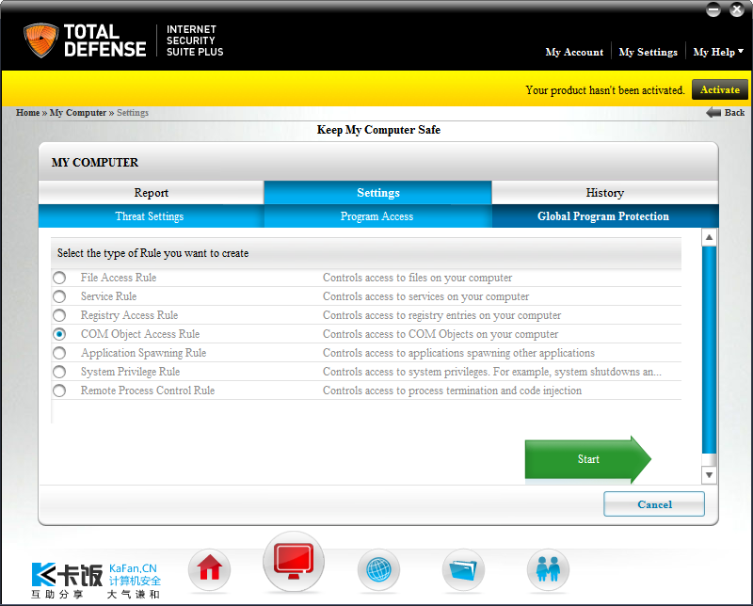
Task: Open the Home section house icon
Action: point(209,569)
